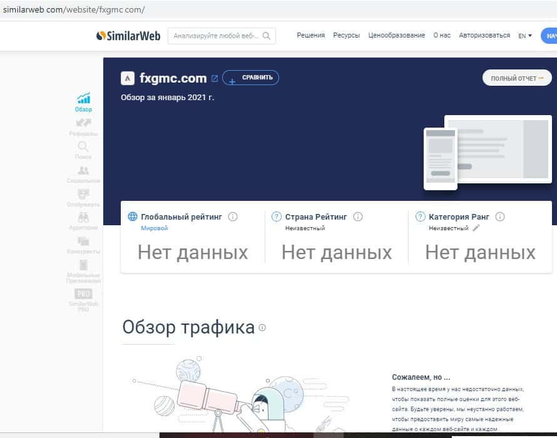Click info icon next to Страна Рейтинг

pyautogui.click(x=358, y=216)
